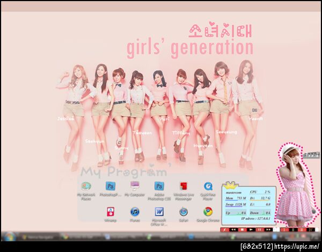
Task: Switch to the Chrome taskbar window
Action: pos(81,237)
